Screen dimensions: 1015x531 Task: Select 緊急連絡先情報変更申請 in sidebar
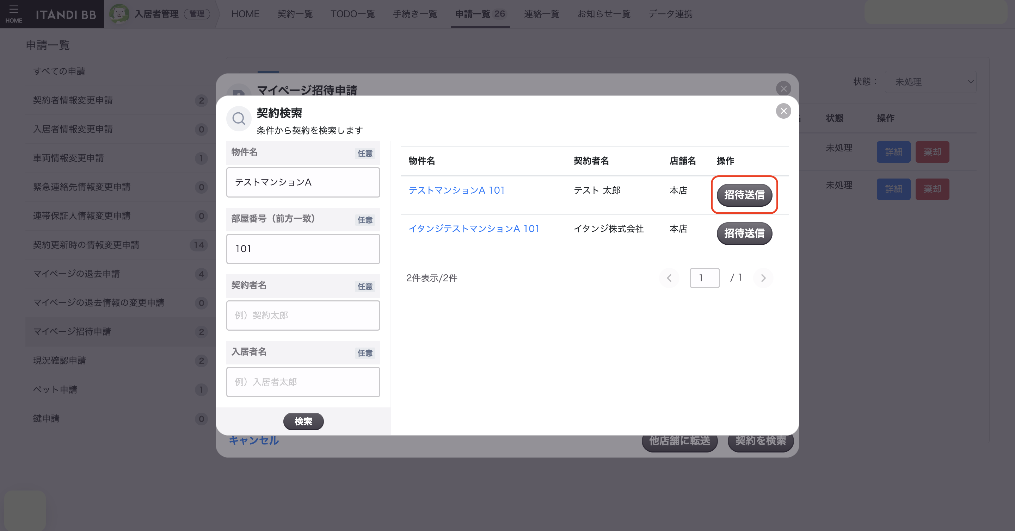120,187
